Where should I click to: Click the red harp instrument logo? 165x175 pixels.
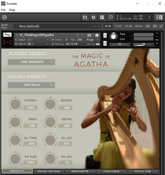click(x=7, y=42)
